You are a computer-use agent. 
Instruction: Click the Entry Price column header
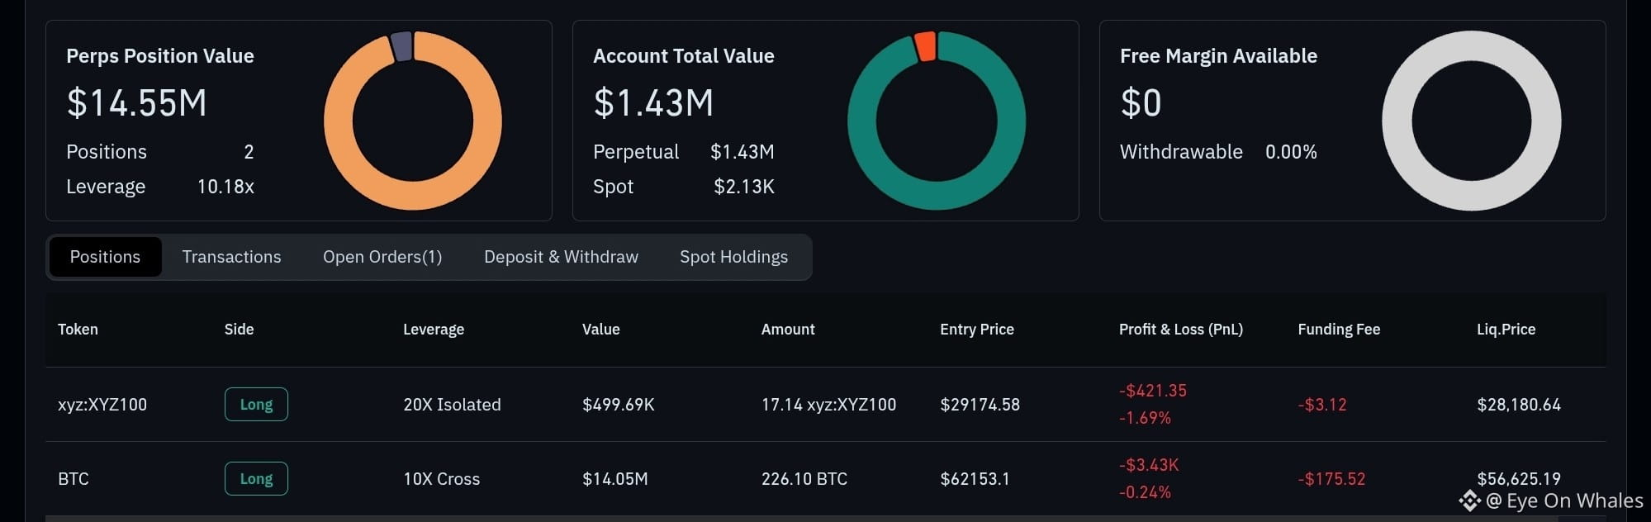(x=976, y=329)
